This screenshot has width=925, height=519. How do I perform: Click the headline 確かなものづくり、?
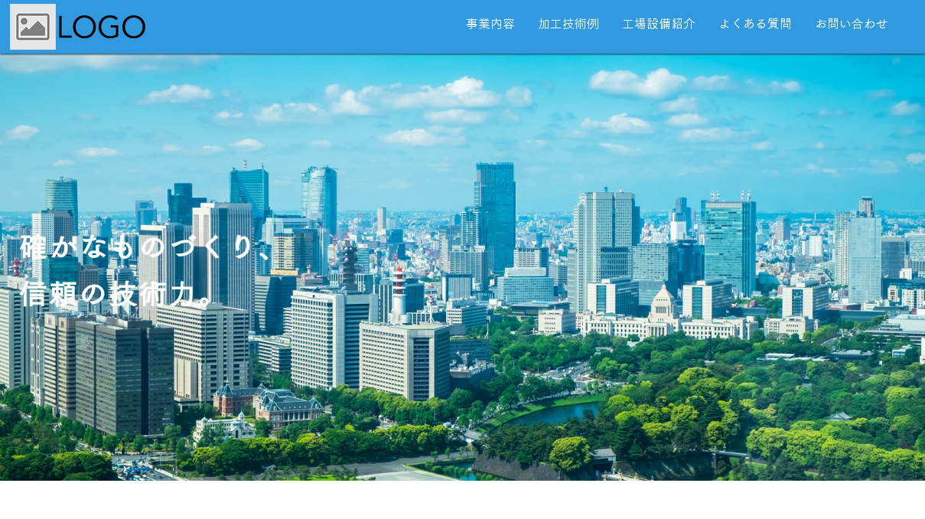coord(145,246)
